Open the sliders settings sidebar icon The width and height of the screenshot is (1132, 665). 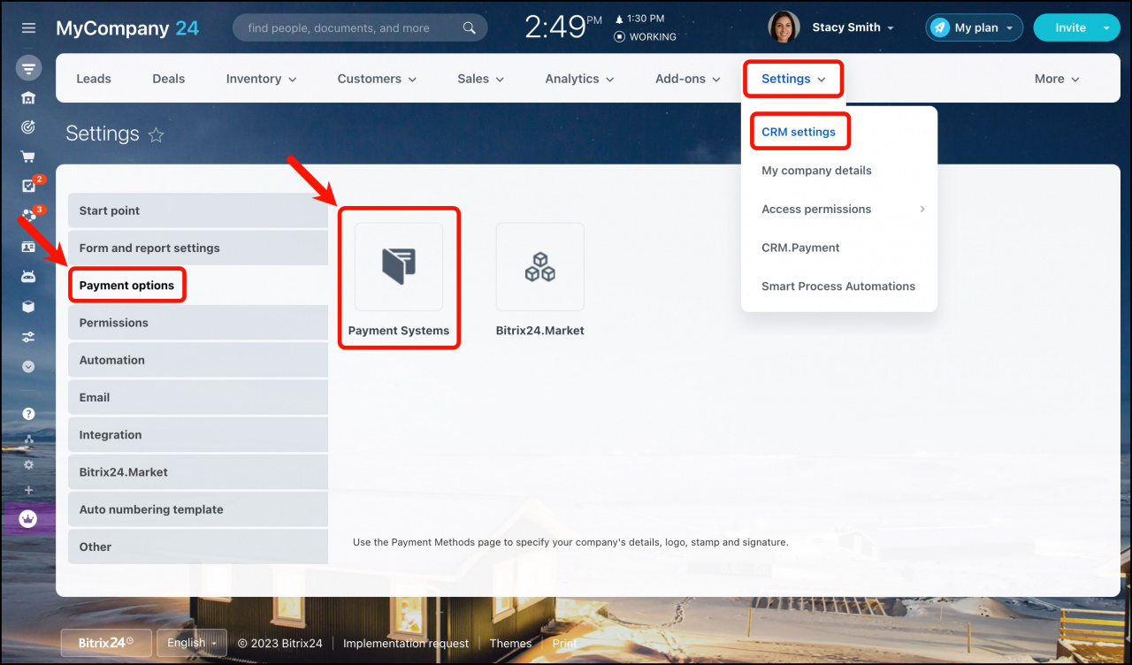click(28, 337)
